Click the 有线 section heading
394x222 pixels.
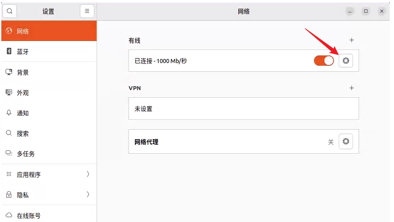[134, 41]
